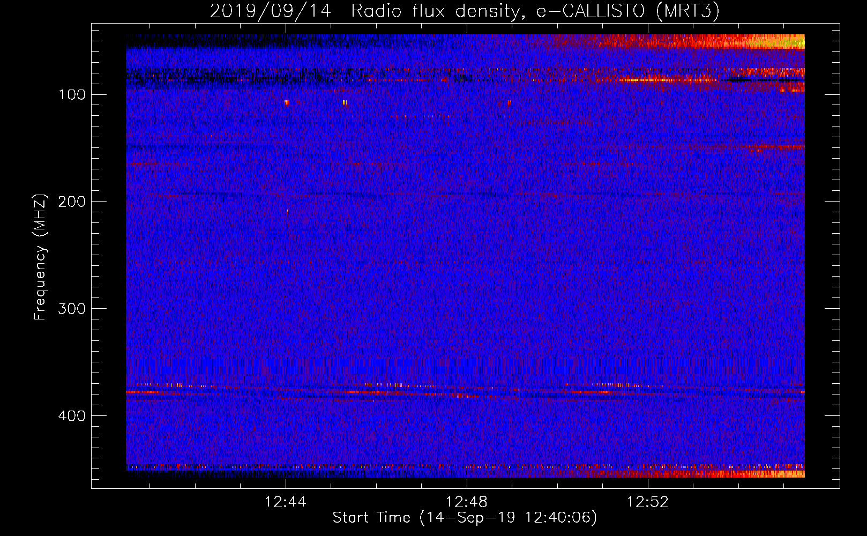Select the 'Frequency (MHZ)' axis label
Viewport: 867px width, 536px height.
coord(40,257)
